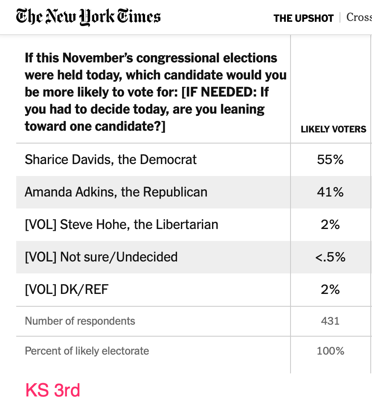Click the 41% value for Adkins
The image size is (372, 405).
(x=330, y=192)
